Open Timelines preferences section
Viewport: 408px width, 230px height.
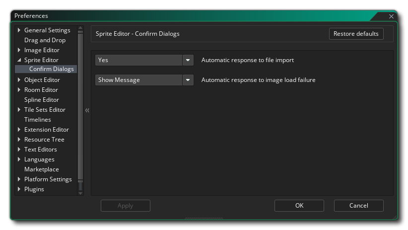tap(37, 120)
